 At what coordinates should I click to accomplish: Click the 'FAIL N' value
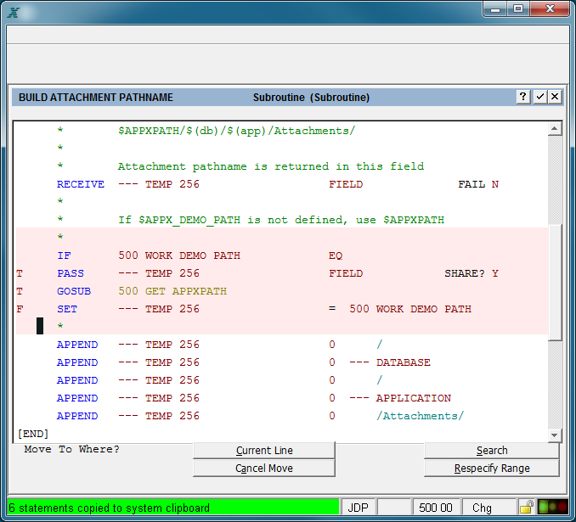point(478,184)
